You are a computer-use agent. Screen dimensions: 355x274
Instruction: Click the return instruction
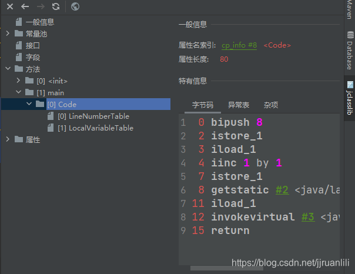pyautogui.click(x=230, y=230)
